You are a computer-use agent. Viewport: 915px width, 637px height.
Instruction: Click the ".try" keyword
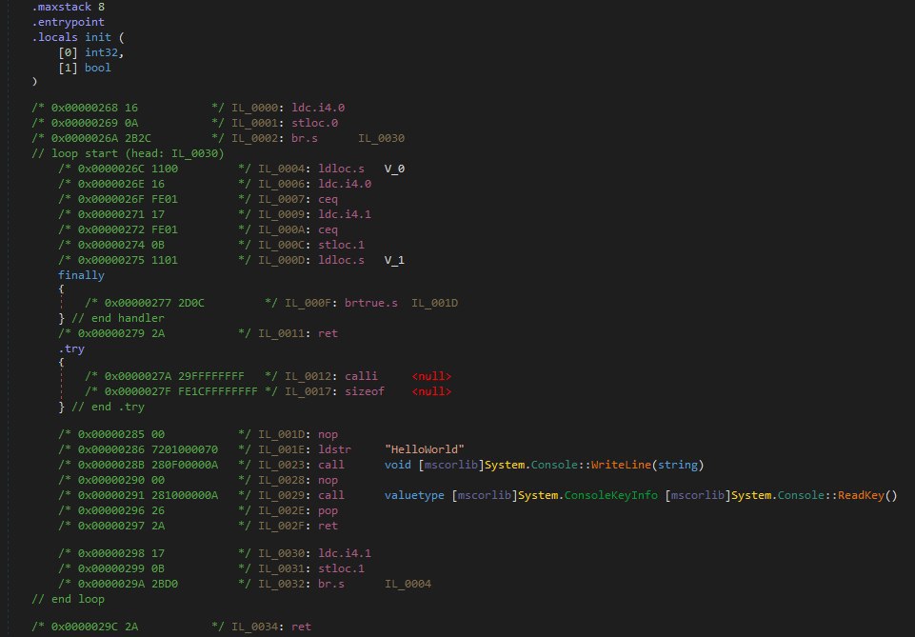[x=71, y=348]
